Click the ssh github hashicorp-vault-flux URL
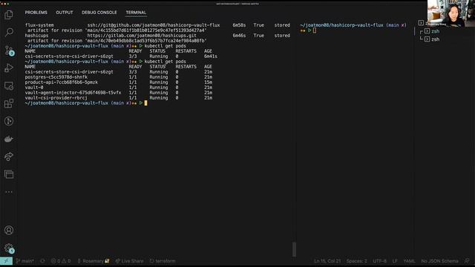 [x=154, y=25]
